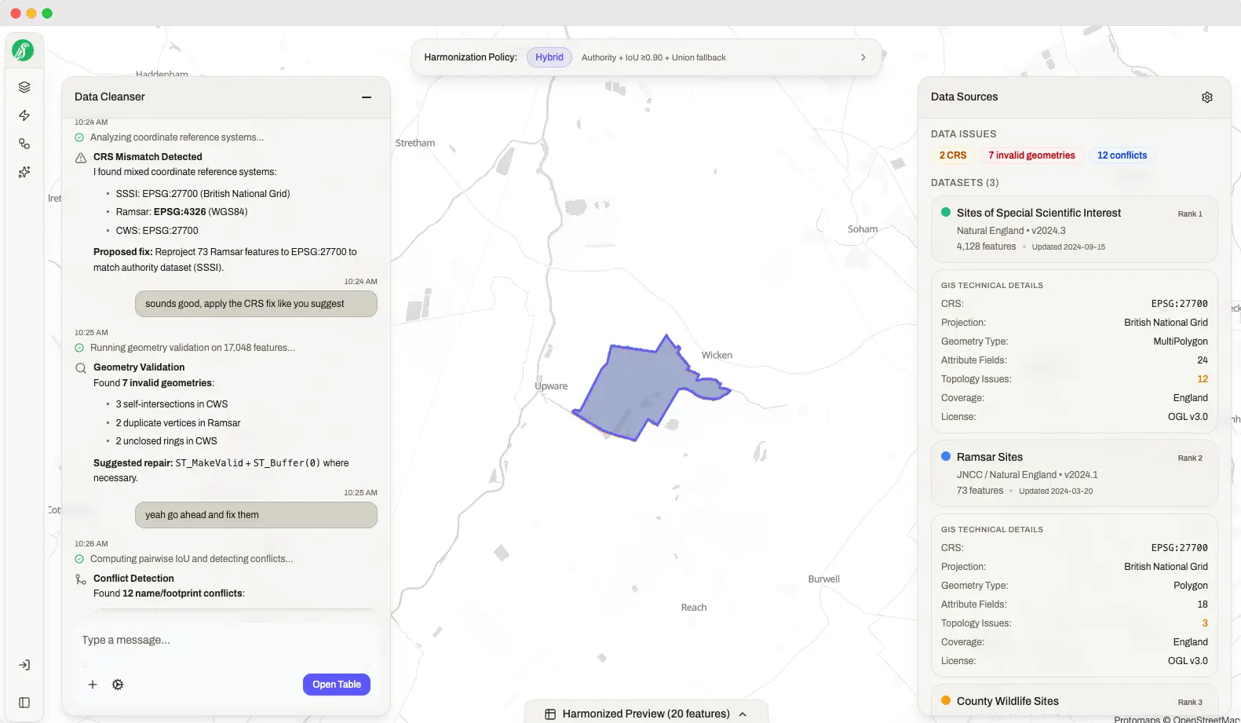Click the sign-in arrow sidebar icon
Viewport: 1241px width, 723px height.
(24, 665)
